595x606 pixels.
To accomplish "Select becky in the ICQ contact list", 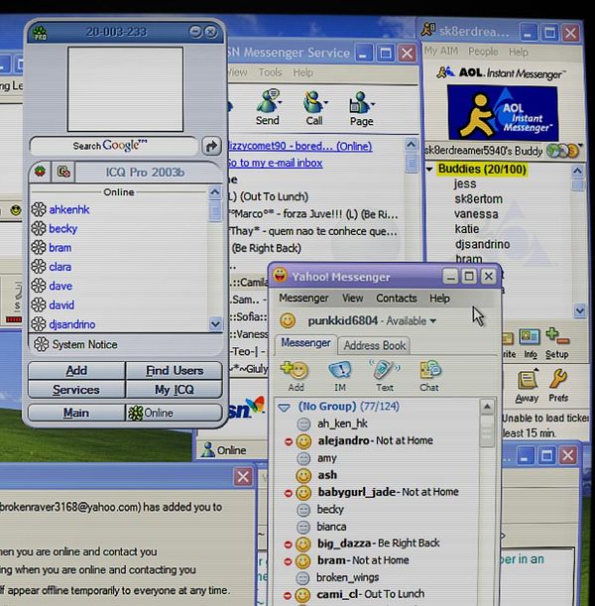I will point(63,228).
